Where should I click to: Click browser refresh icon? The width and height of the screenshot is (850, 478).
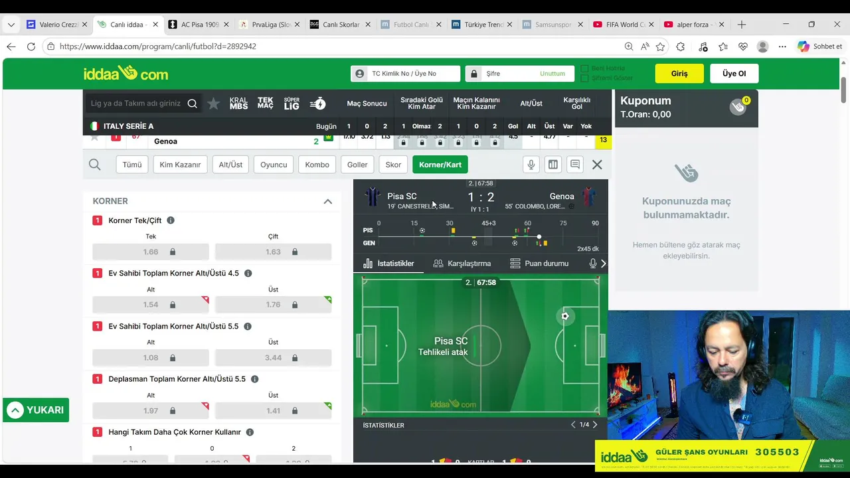click(31, 46)
